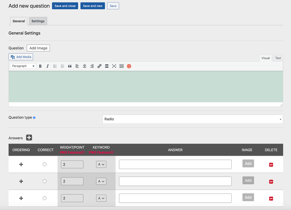This screenshot has width=291, height=210.
Task: Switch to the Settings tab
Action: click(38, 21)
